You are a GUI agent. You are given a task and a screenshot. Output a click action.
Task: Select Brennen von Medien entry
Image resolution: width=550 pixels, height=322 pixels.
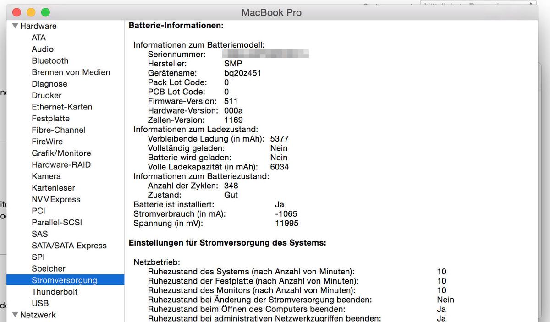(x=71, y=72)
